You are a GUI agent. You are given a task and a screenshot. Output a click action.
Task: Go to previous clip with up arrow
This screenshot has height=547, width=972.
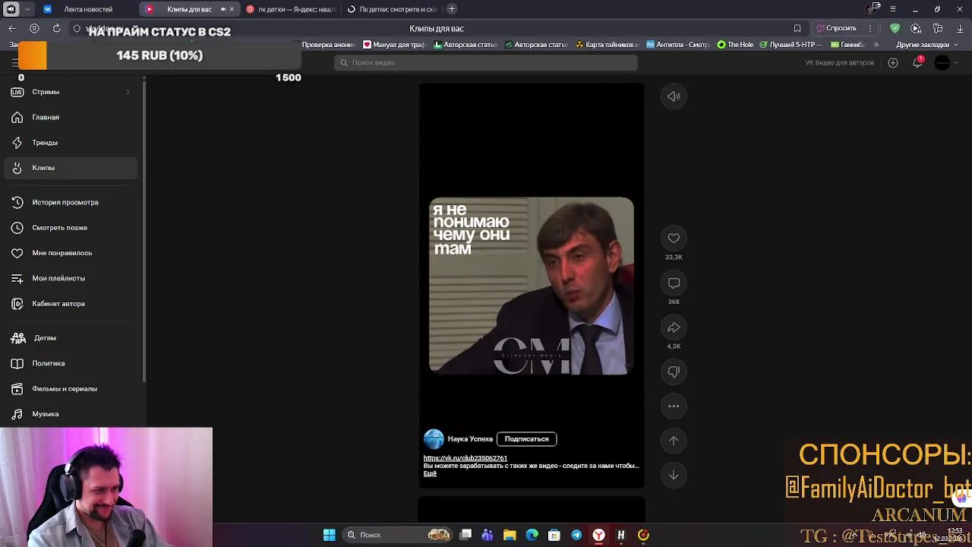[674, 441]
